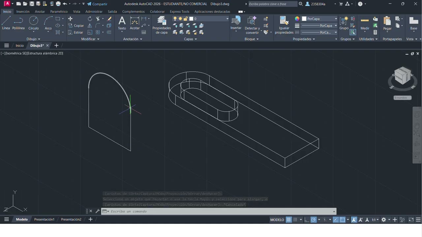Click the keyword search box
The image size is (422, 237).
tap(273, 4)
